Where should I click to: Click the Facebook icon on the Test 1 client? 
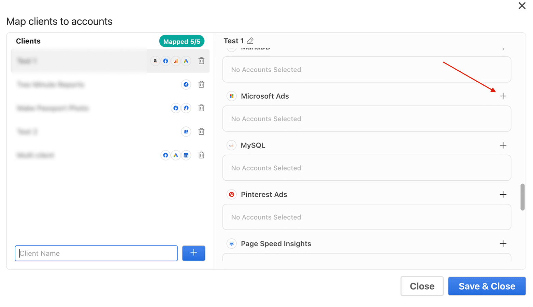click(x=165, y=61)
